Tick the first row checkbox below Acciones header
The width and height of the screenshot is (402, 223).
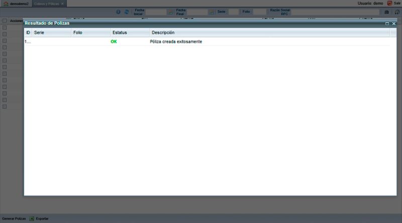(x=5, y=28)
